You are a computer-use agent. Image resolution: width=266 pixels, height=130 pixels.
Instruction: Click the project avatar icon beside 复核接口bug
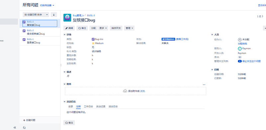pyautogui.click(x=67, y=18)
